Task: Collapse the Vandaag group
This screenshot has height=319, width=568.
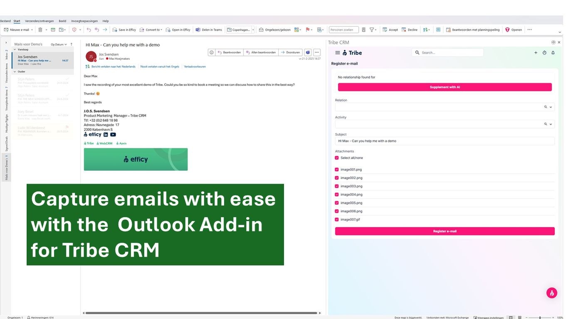Action: point(14,49)
